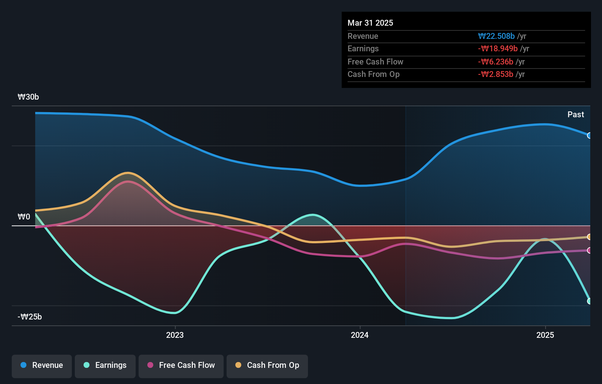Click the Earnings row label in tooltip
The image size is (602, 384).
[363, 49]
